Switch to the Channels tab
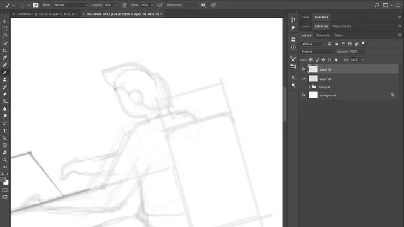Viewport: 404px width, 227px height. tap(323, 35)
